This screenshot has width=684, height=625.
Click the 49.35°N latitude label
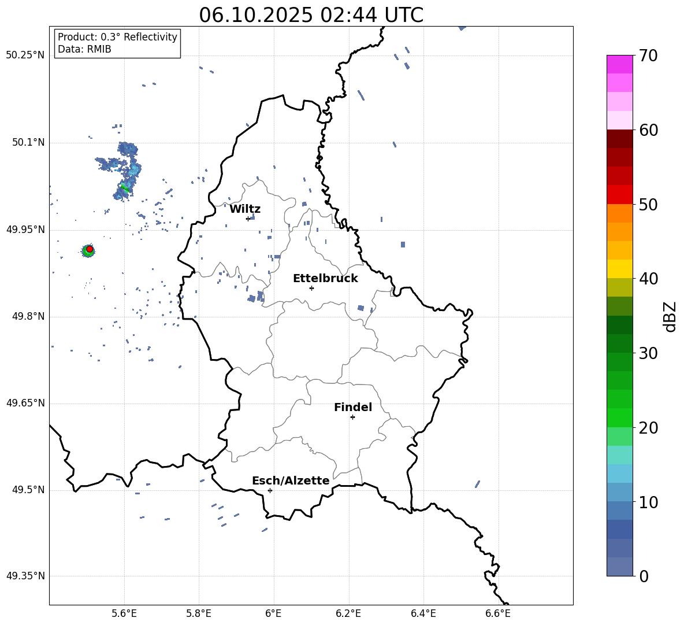tap(25, 576)
